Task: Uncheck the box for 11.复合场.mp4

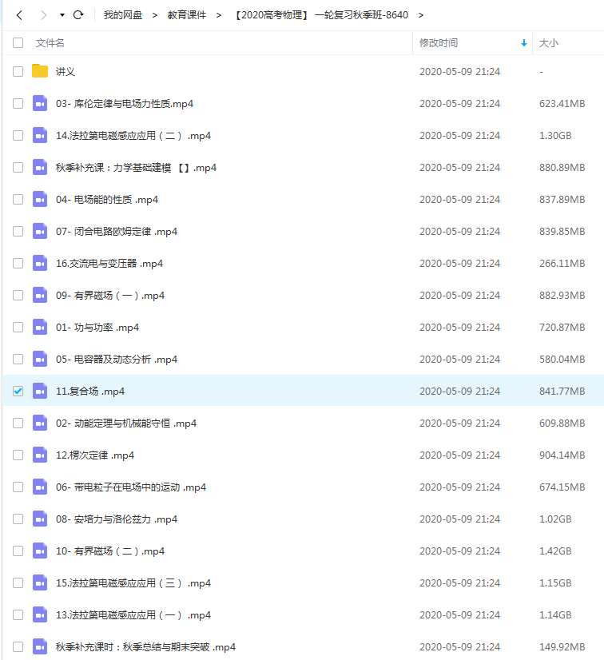Action: pos(18,391)
